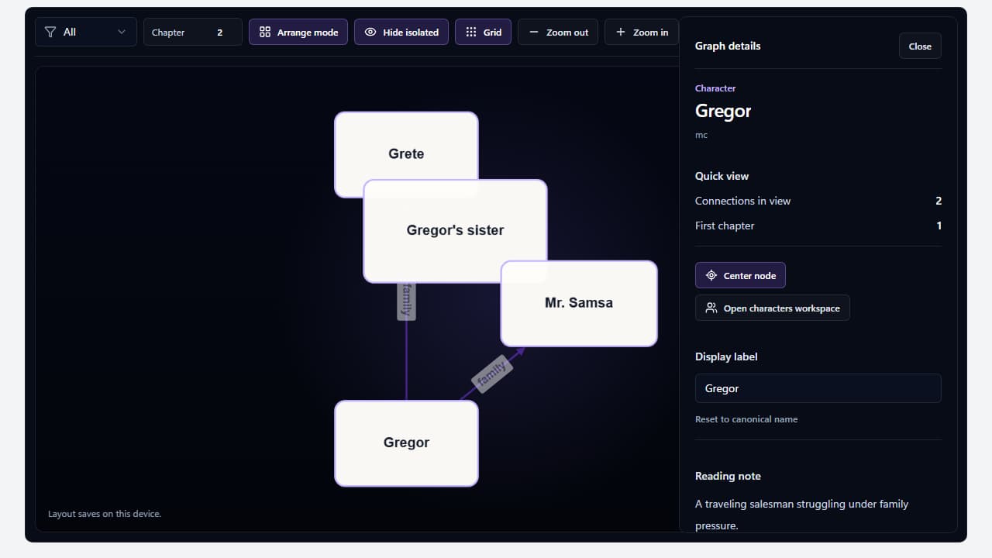
Task: Open the All filter dropdown
Action: tap(86, 32)
